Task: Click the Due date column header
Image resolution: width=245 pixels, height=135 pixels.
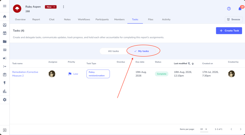Action: 140,62
